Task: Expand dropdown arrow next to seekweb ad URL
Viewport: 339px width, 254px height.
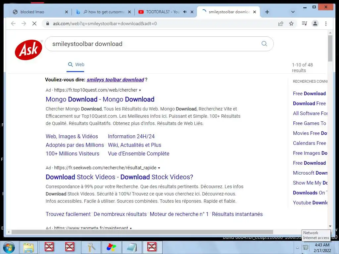Action: click(x=159, y=168)
